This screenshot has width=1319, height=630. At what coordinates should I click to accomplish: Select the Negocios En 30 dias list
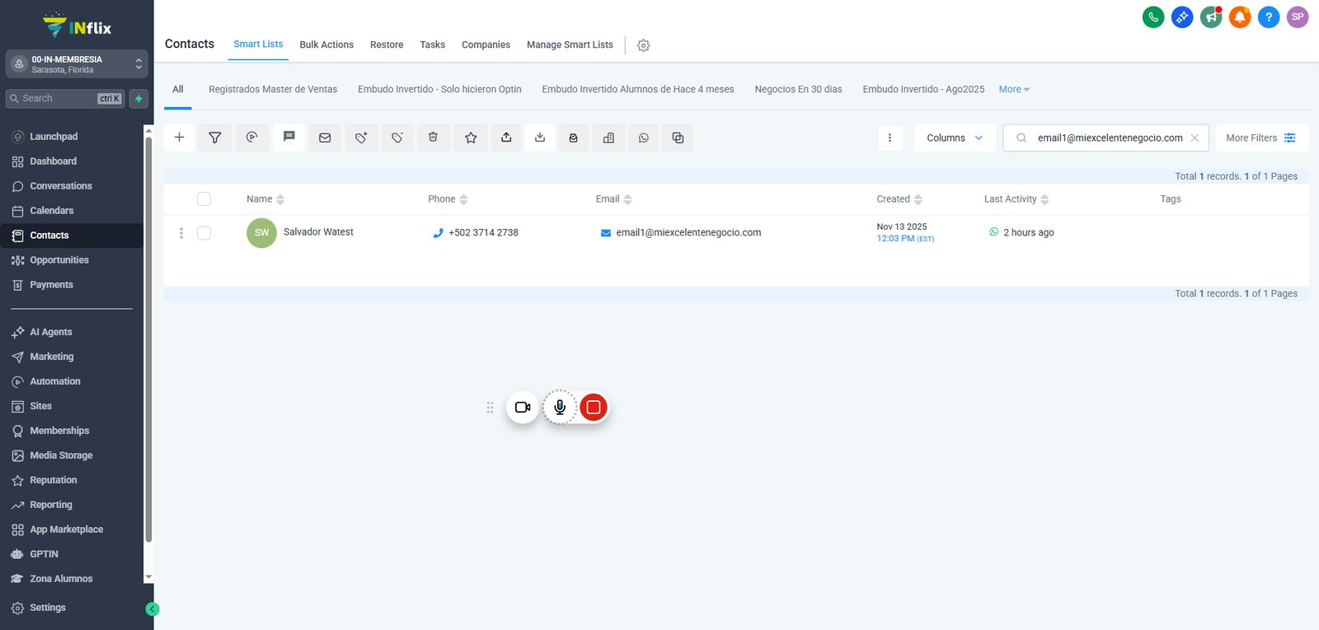[798, 89]
